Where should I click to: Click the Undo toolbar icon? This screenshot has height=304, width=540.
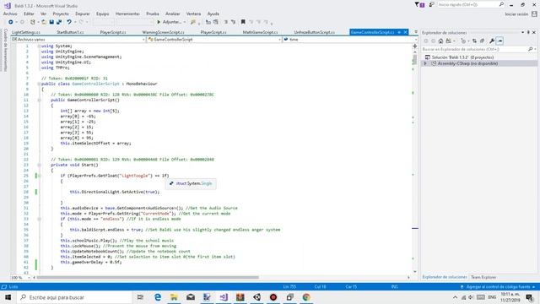(69, 22)
